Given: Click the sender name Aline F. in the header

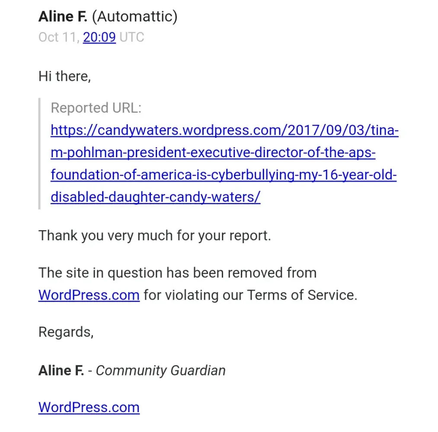Looking at the screenshot, I should coord(63,17).
